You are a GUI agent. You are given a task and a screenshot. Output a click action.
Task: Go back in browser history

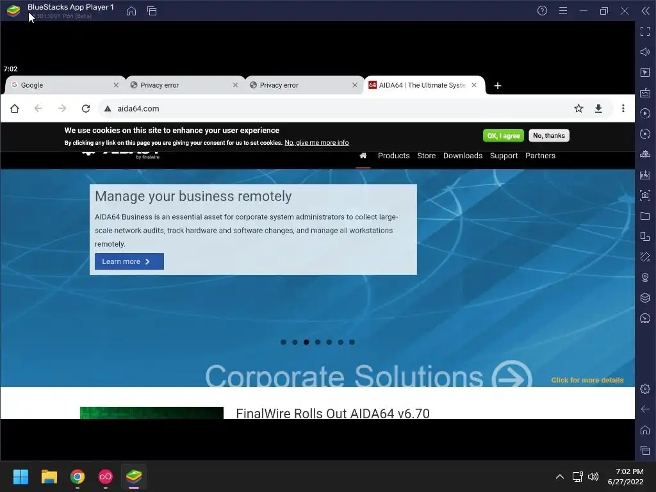click(38, 109)
